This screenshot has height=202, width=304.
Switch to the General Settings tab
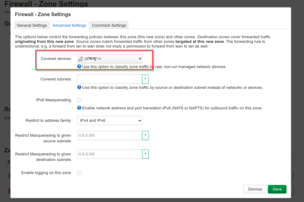pos(31,25)
